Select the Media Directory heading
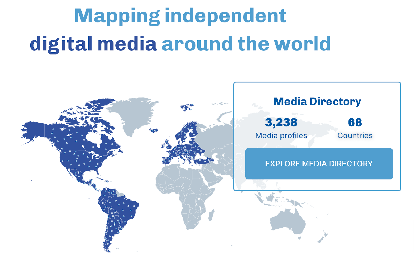This screenshot has width=414, height=262. pos(317,102)
